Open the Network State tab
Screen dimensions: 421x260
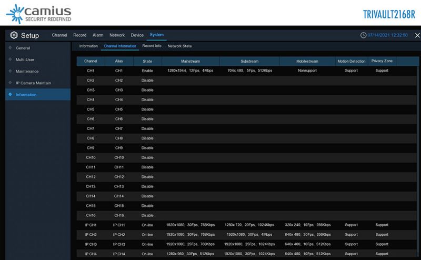click(179, 46)
